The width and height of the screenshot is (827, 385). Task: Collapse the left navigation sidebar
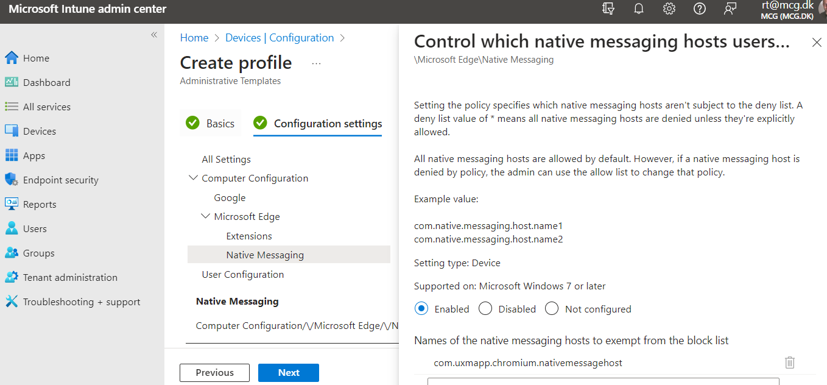click(154, 35)
